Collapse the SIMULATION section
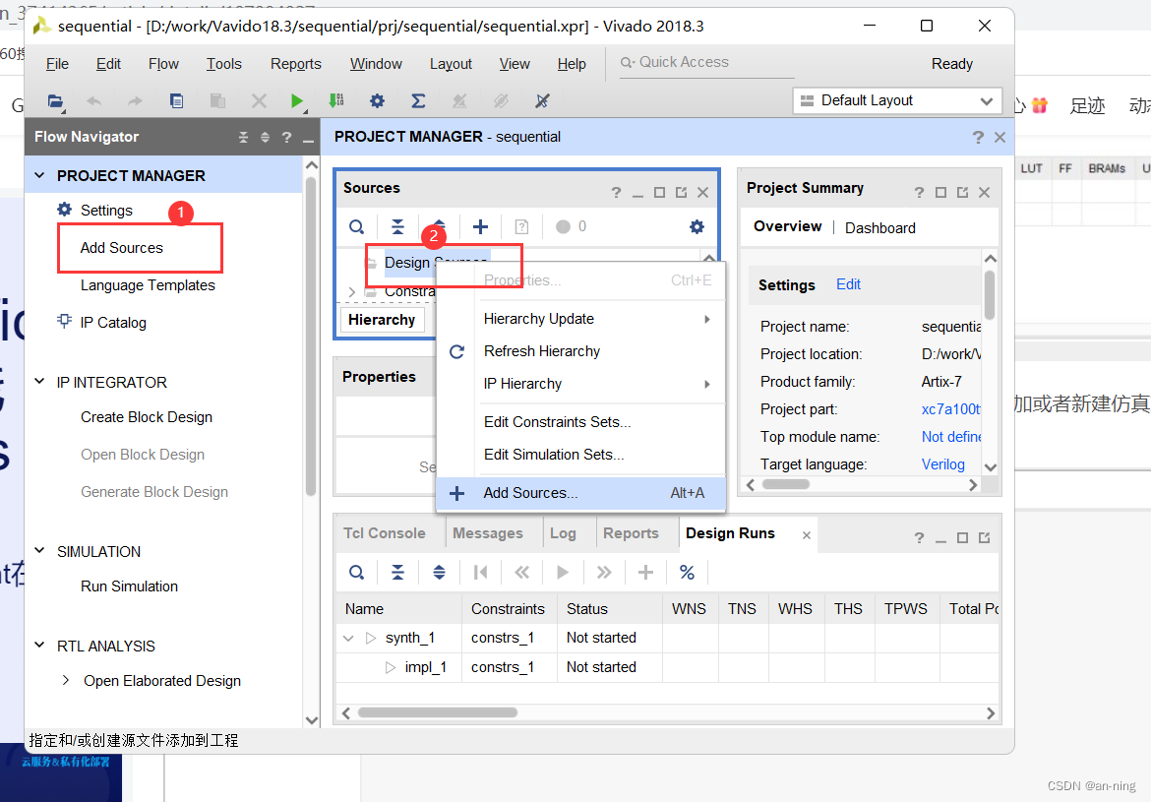 tap(40, 551)
